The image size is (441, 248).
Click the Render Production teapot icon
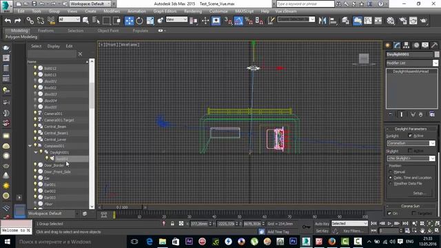coord(423,21)
